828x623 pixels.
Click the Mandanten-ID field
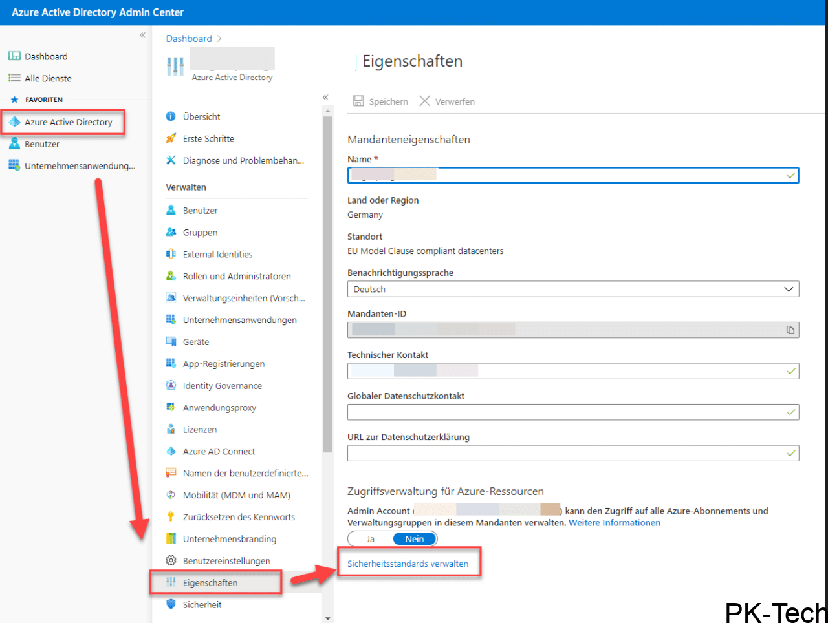pos(573,330)
